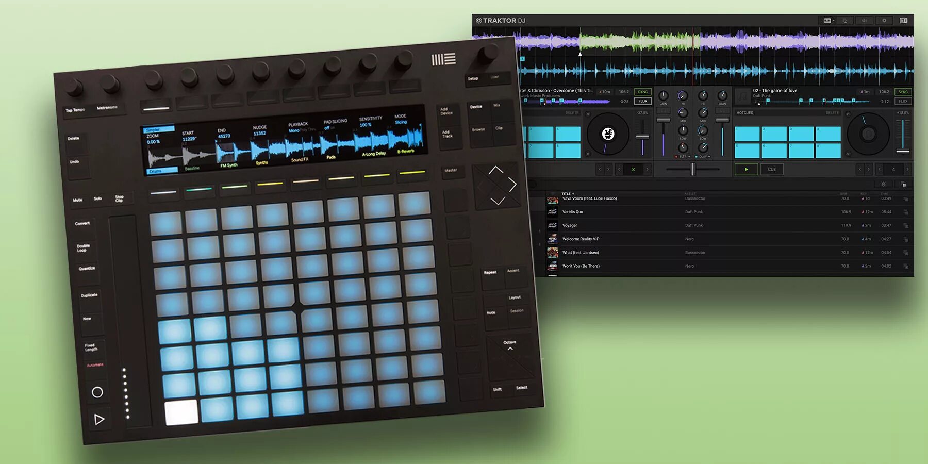This screenshot has width=928, height=464.
Task: Click the skip-to-start icon on right deck
Action: pyautogui.click(x=755, y=102)
